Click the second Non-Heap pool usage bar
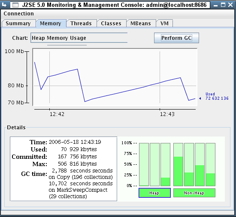The height and width of the screenshot is (217, 236). 189,165
